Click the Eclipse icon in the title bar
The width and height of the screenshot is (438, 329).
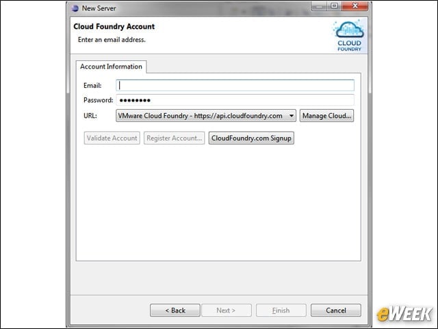click(75, 8)
